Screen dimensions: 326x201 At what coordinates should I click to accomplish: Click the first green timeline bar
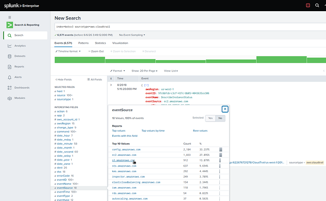(80, 60)
